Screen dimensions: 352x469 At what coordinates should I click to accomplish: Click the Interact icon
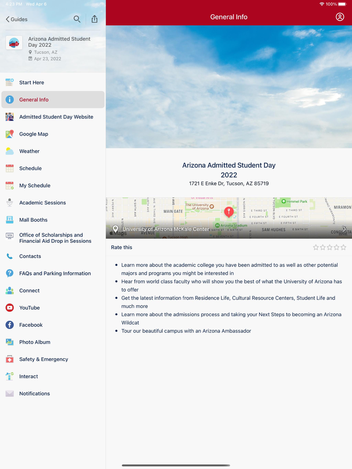pos(10,377)
